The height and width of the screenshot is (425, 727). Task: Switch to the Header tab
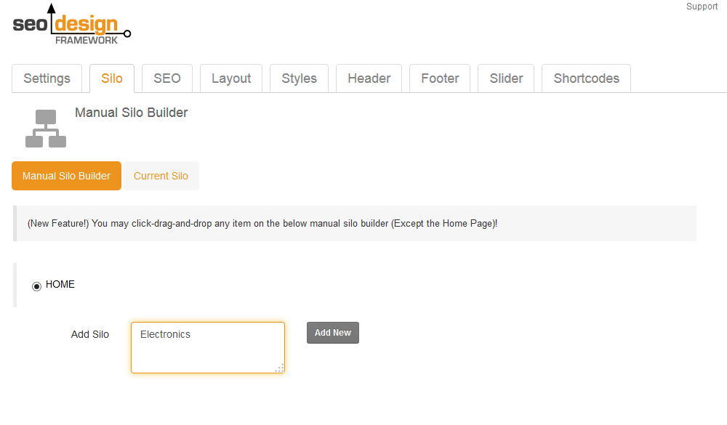369,78
